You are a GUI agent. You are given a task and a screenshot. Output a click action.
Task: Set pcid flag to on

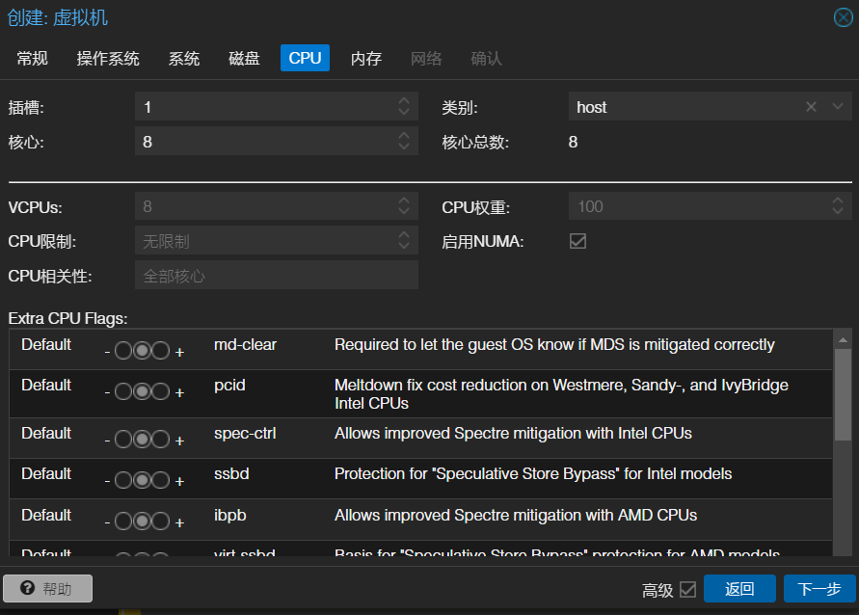(x=160, y=391)
